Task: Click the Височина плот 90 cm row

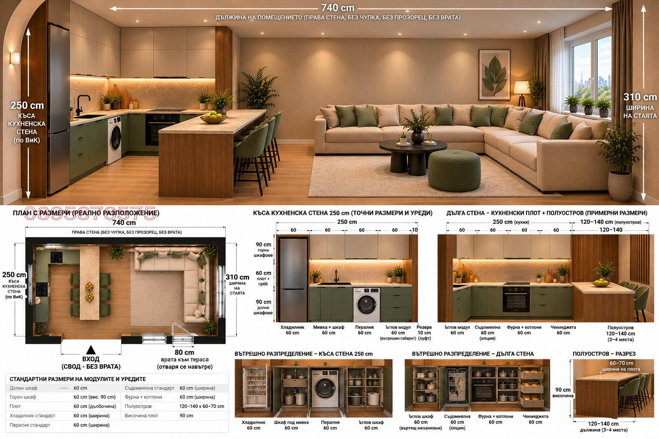Action: [175, 415]
